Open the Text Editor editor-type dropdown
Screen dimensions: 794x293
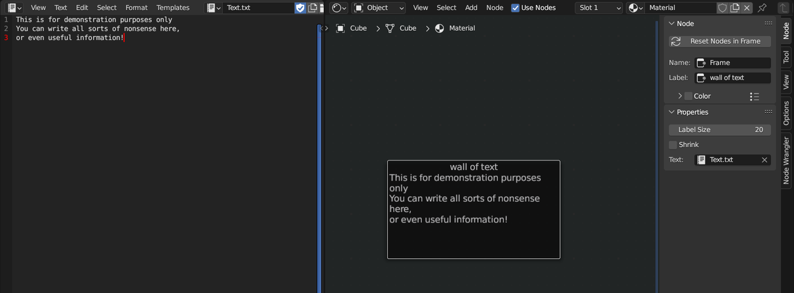(x=15, y=7)
